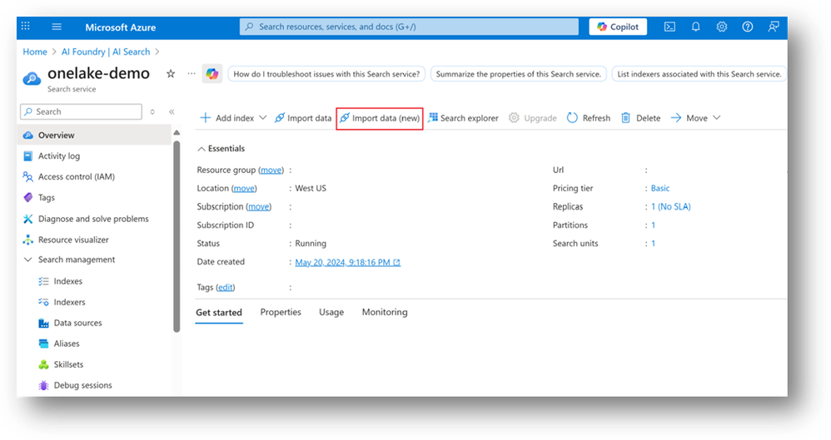The image size is (831, 440).
Task: Switch to the Monitoring tab
Action: [x=385, y=313]
